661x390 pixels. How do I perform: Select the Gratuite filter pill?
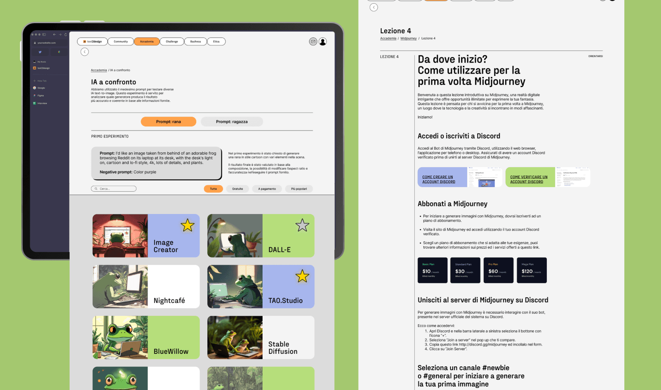237,189
